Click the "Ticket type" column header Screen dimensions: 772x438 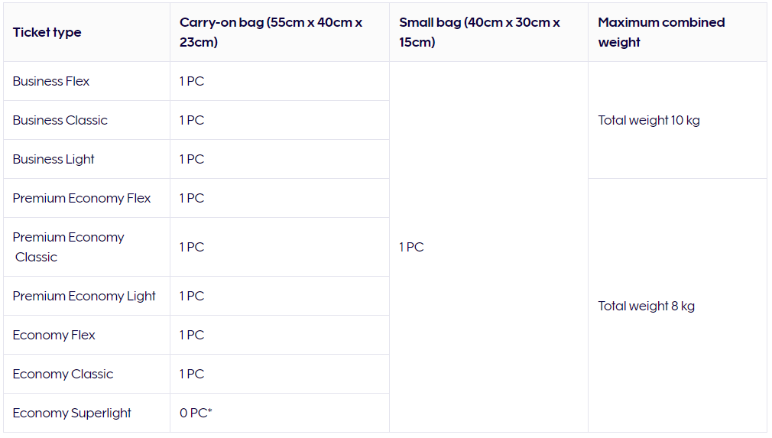pos(47,33)
